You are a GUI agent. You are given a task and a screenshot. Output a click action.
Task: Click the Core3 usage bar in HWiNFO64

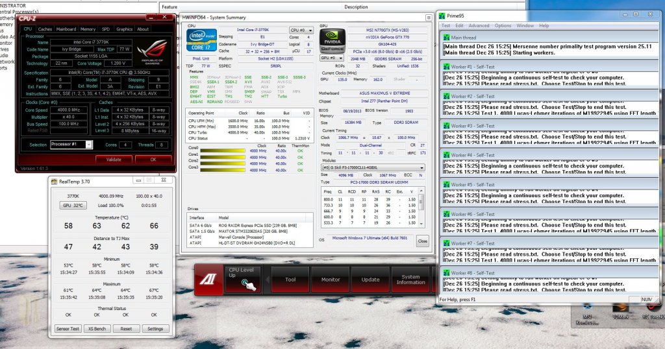click(x=222, y=170)
